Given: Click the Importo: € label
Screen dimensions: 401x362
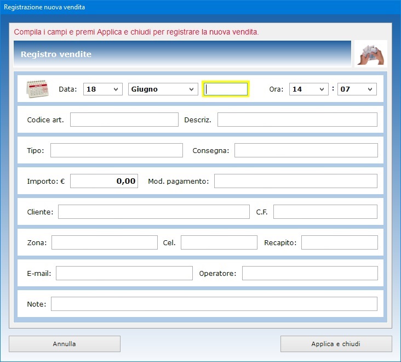Looking at the screenshot, I should point(46,181).
